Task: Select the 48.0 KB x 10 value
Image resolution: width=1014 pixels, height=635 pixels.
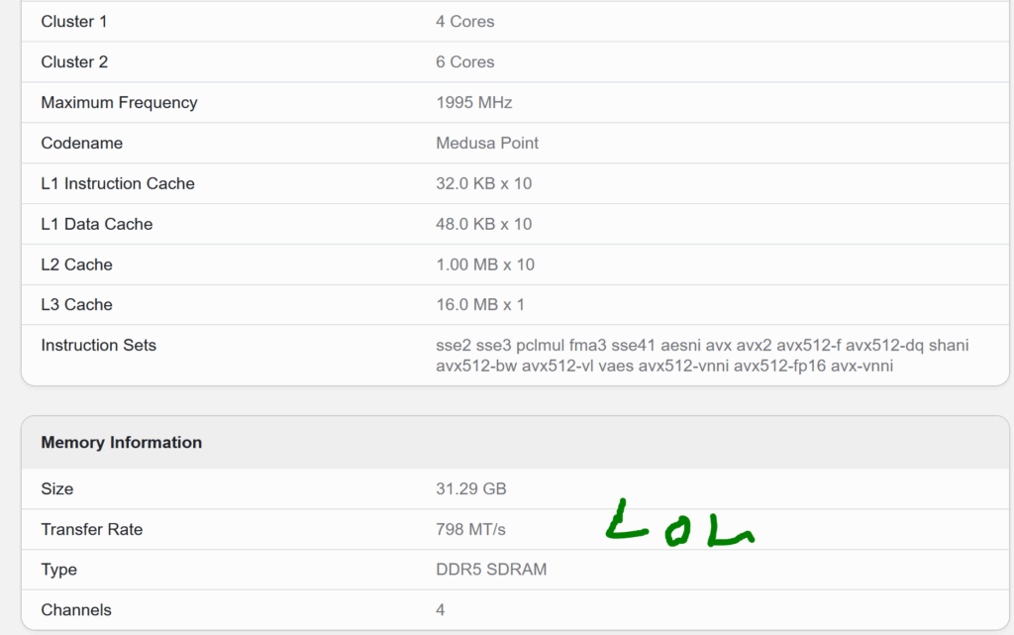Action: pos(483,225)
